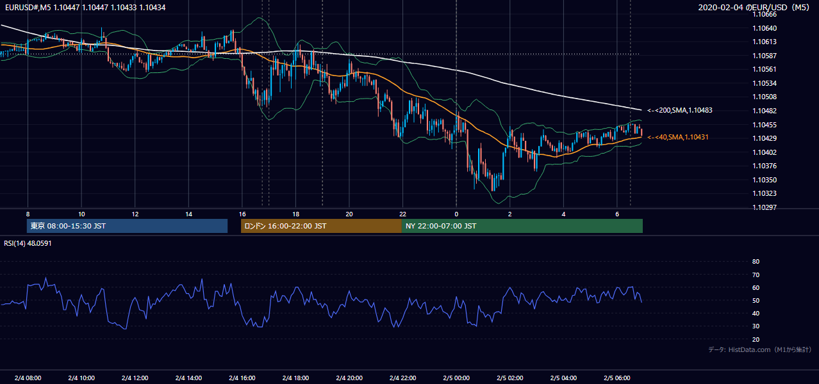This screenshot has width=819, height=384.
Task: Click the hour axis tick labeled 8
Action: point(28,214)
